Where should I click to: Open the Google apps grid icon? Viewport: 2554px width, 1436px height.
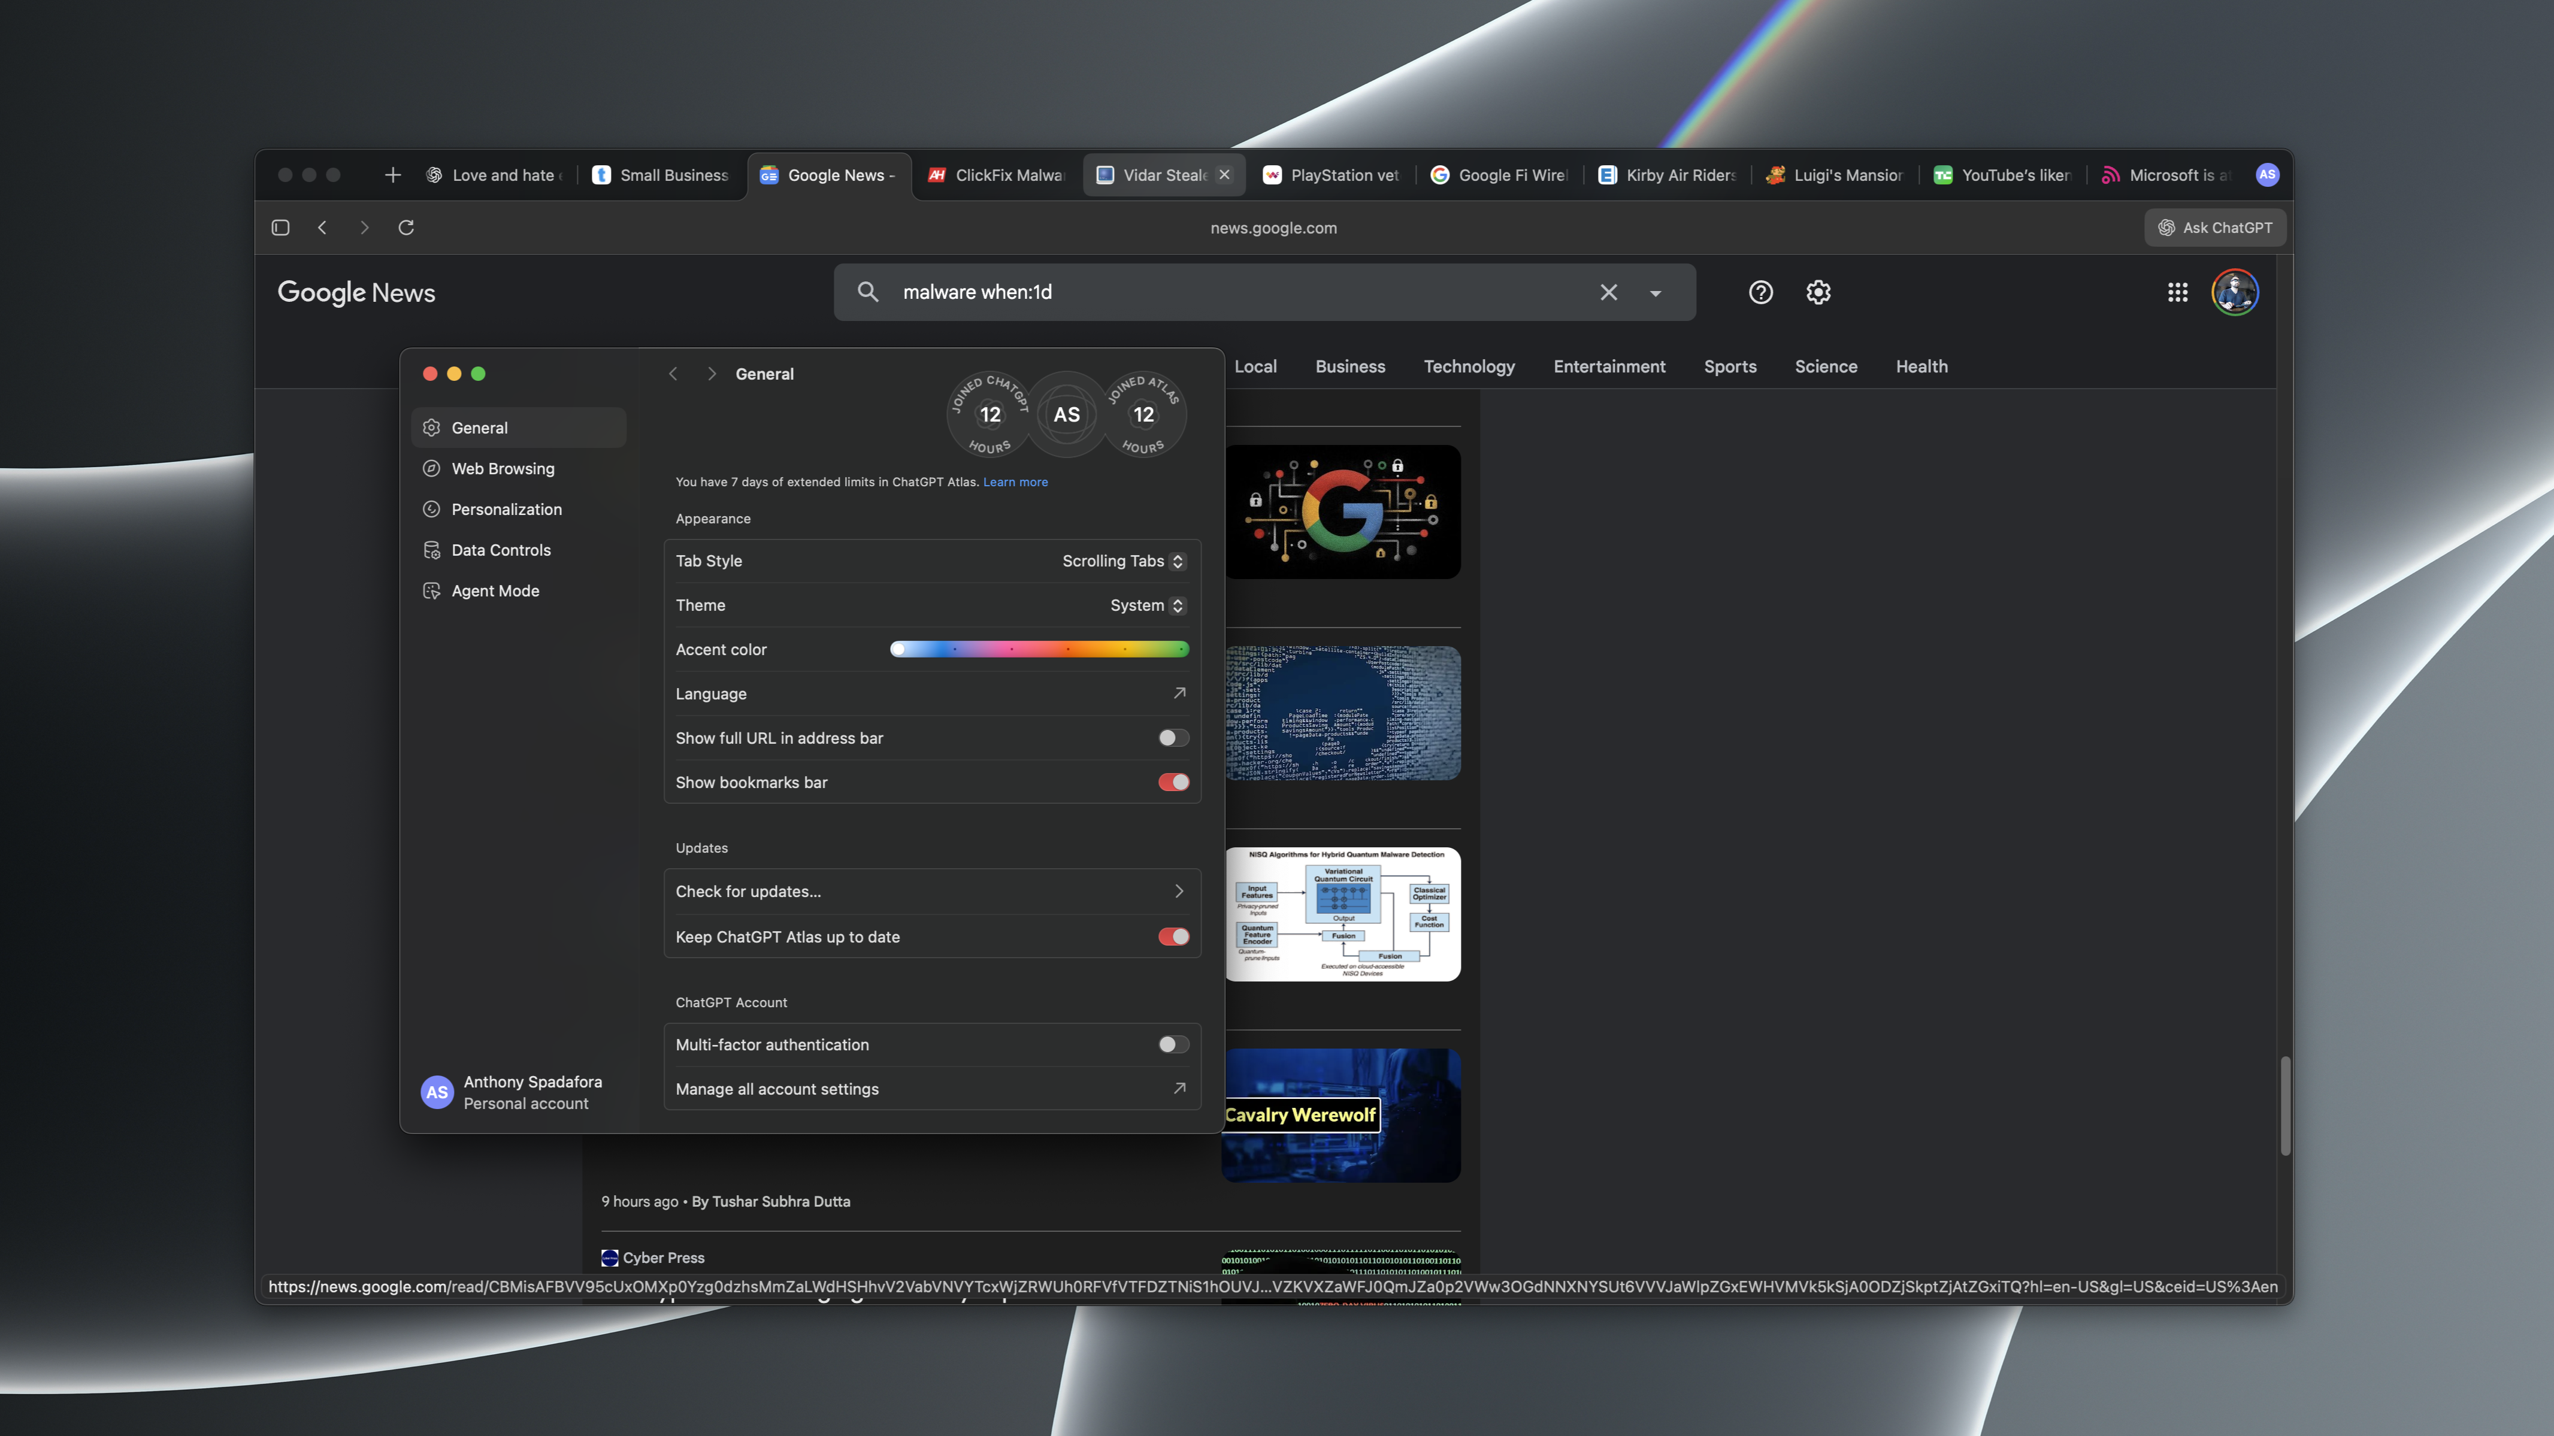point(2177,292)
